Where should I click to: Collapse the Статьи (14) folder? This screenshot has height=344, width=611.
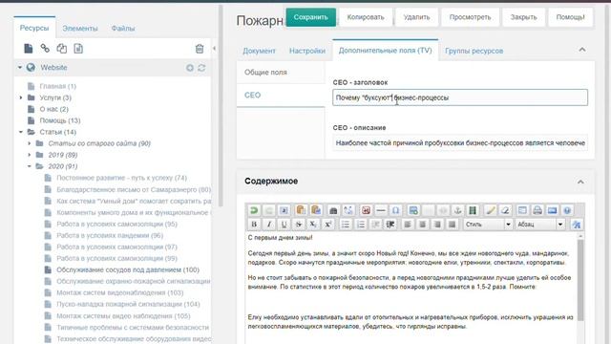[x=21, y=132]
